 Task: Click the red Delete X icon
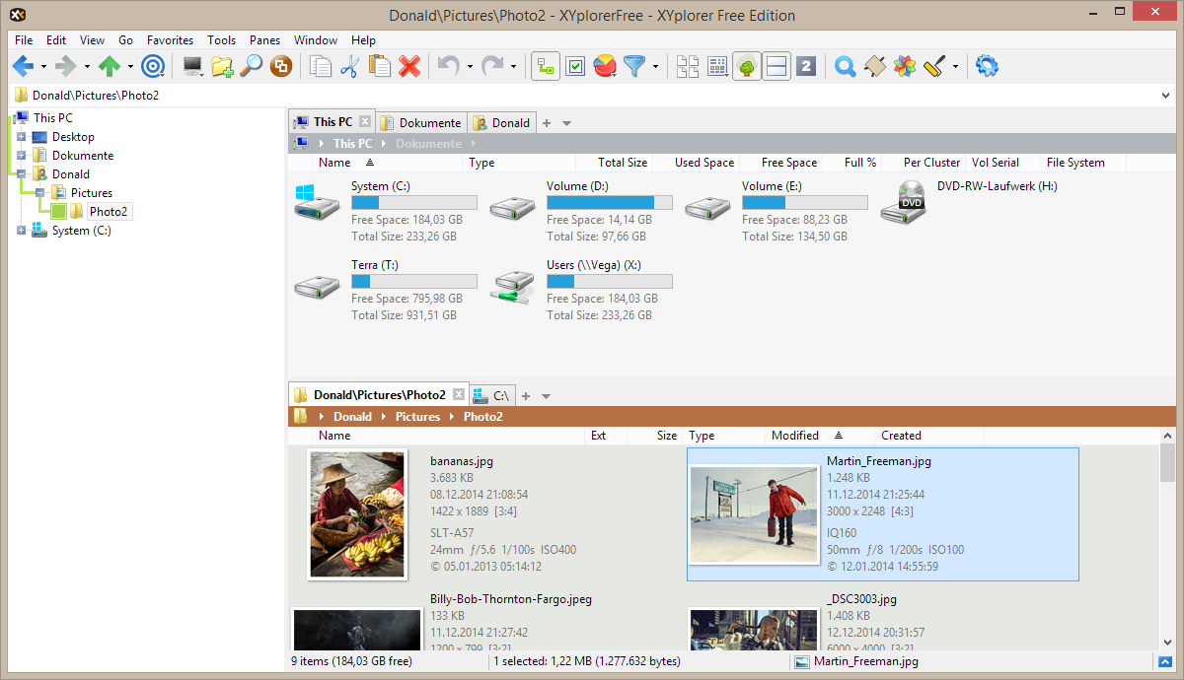[x=409, y=66]
